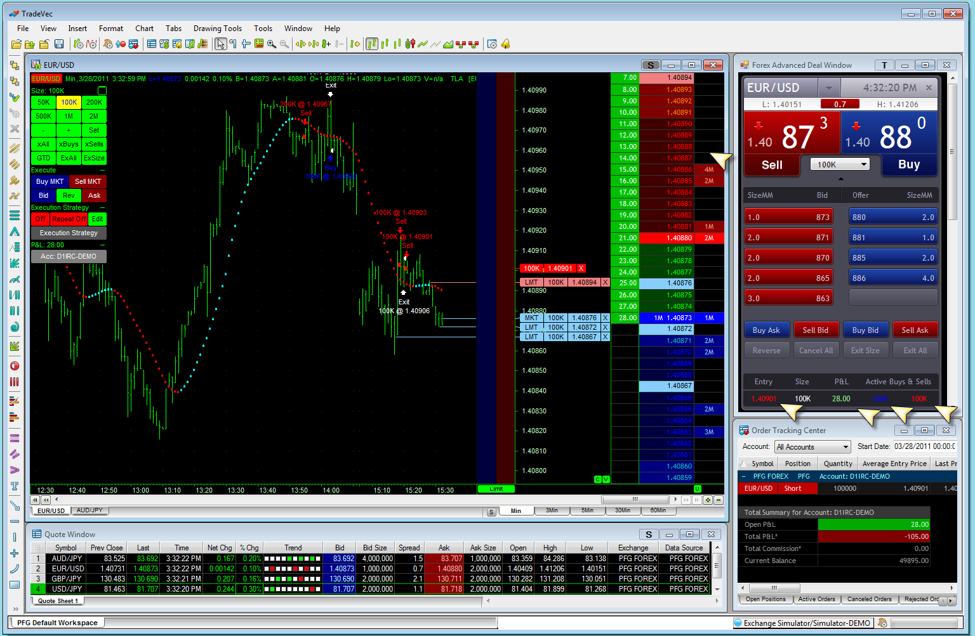Click the PFG Default Workspace status bar tab

[57, 623]
